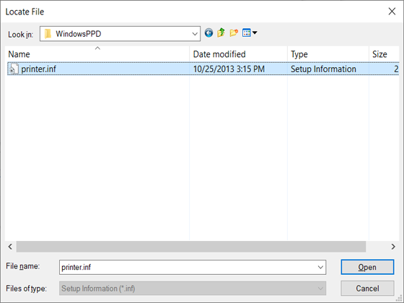Select the printer.inf file name

coord(39,69)
